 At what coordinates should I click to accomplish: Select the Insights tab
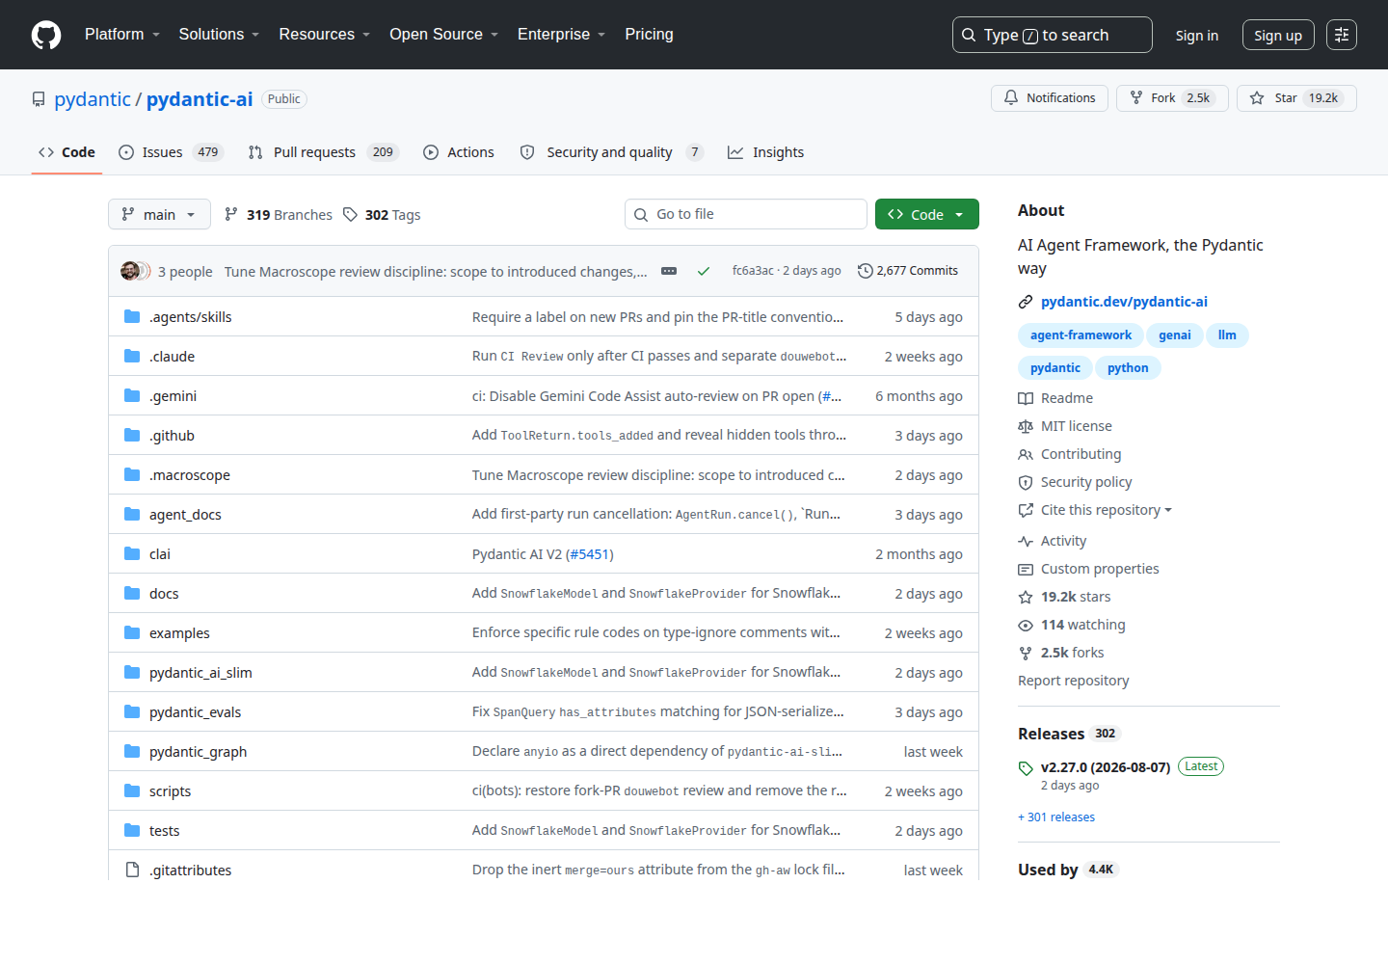(766, 152)
